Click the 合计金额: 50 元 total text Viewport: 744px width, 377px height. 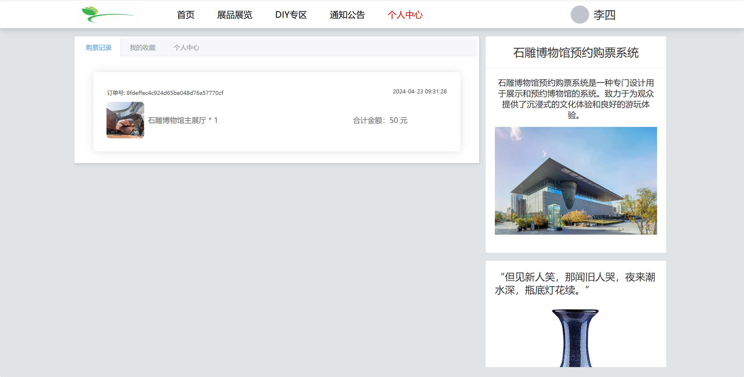[380, 120]
